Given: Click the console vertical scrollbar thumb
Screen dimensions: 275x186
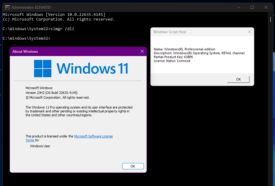Looking at the screenshot, I should pos(271,19).
